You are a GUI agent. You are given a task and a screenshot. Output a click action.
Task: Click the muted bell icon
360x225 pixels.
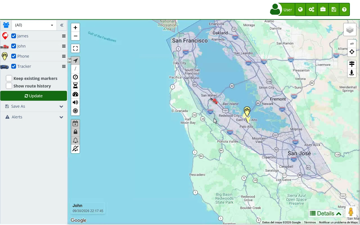coord(75,149)
